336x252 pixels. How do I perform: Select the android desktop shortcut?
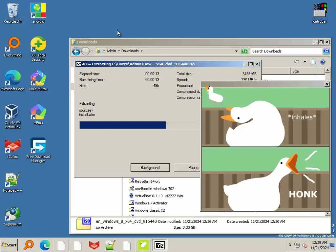pyautogui.click(x=38, y=13)
